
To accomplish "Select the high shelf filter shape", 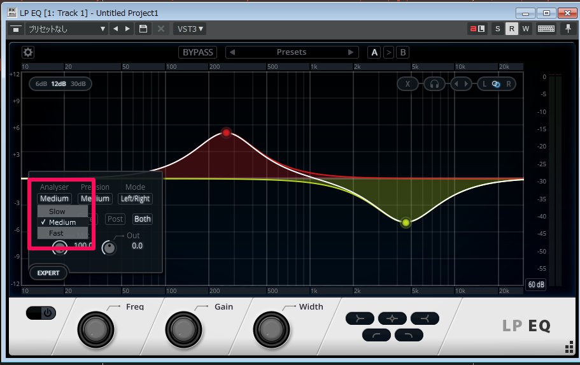I will tap(425, 318).
